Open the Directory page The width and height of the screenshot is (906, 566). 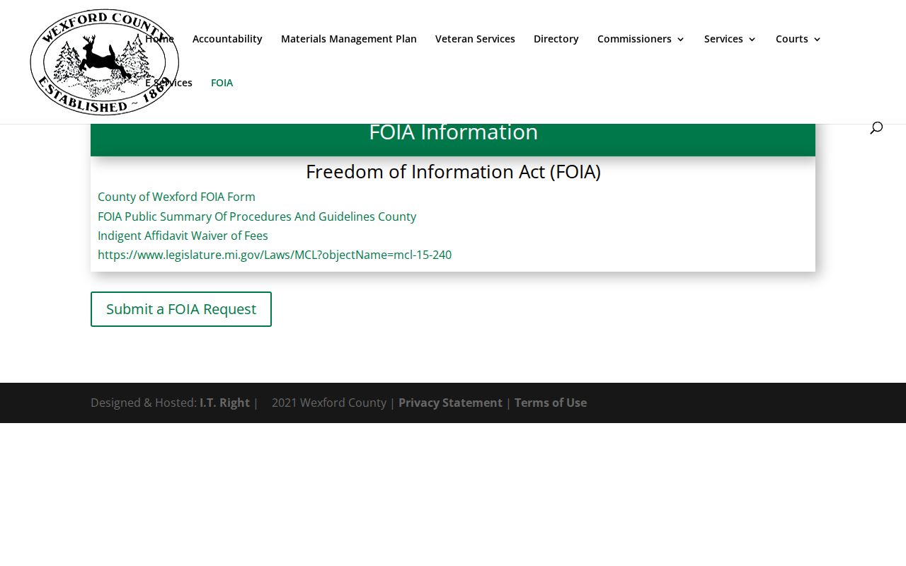(x=556, y=39)
